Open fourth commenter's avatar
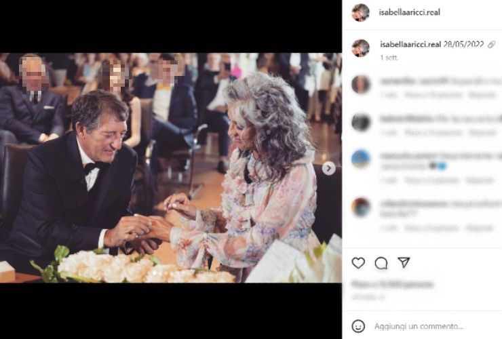This screenshot has width=502, height=339. [x=361, y=207]
